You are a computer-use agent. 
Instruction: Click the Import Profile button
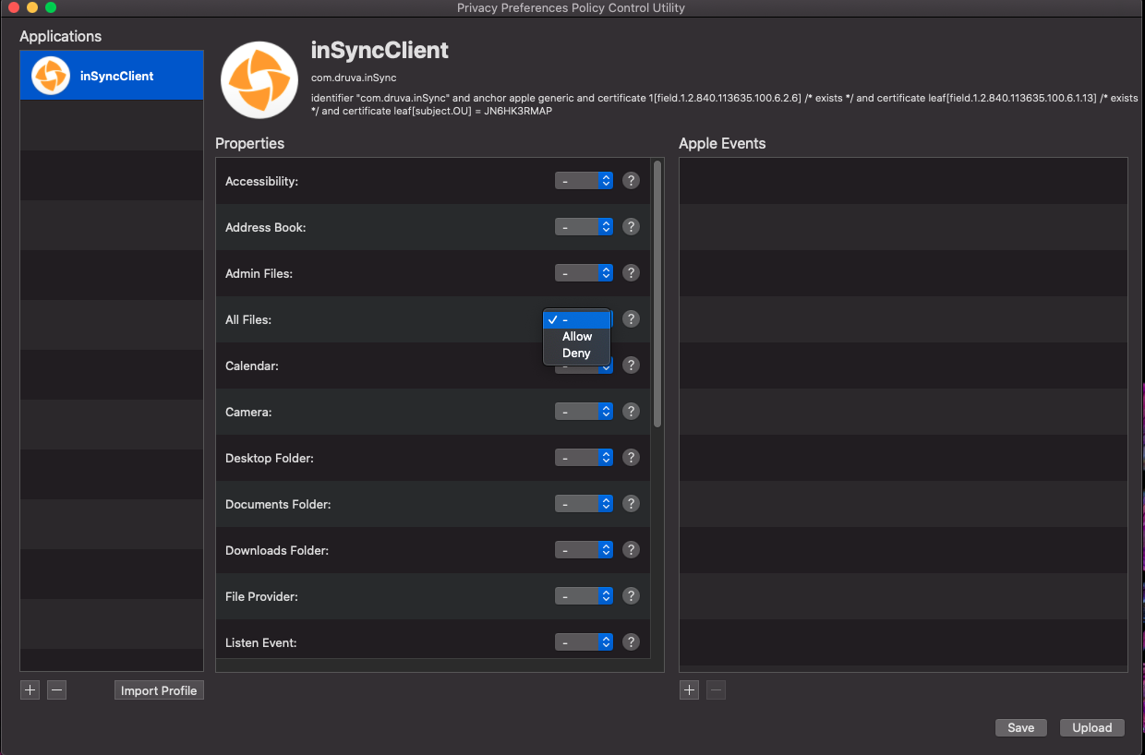159,690
